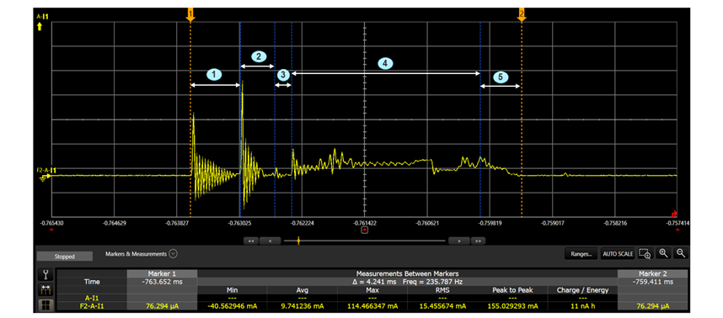Screen dimensions: 723x318
Task: Click the Peak to Peak column header
Action: 512,290
